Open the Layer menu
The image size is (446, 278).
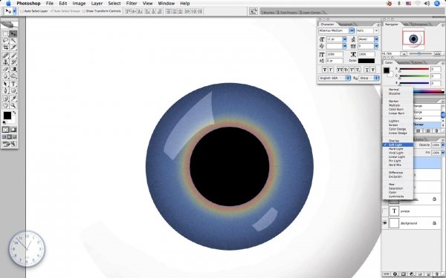97,4
